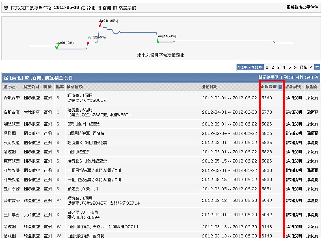Open 原網頁 for 易遊網 國泰航空 5826 row
This screenshot has height=238, width=322.
tap(312, 152)
